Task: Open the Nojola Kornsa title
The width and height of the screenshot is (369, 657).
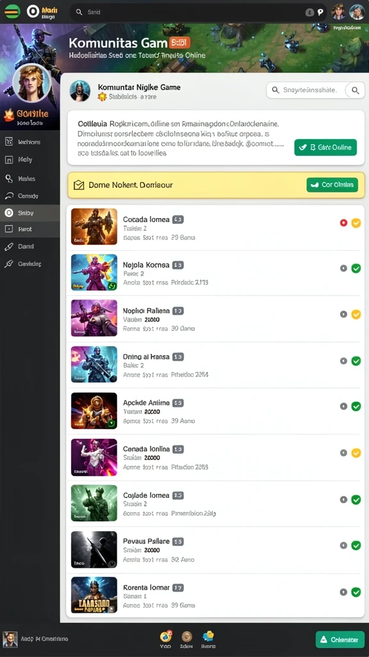Action: [146, 265]
